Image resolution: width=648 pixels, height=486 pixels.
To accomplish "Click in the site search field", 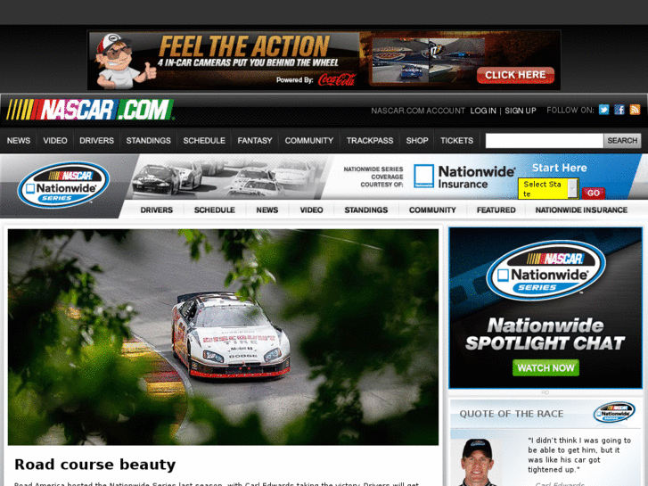I will click(x=545, y=141).
